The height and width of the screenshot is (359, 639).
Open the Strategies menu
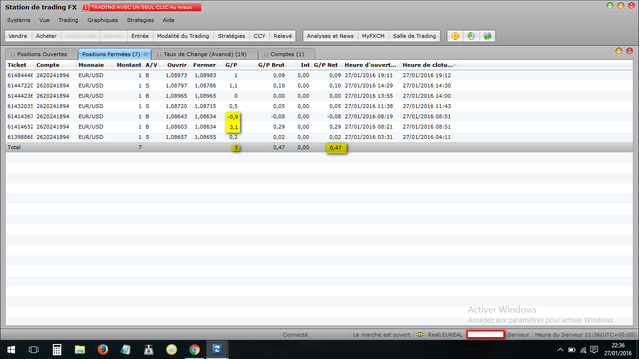click(140, 20)
